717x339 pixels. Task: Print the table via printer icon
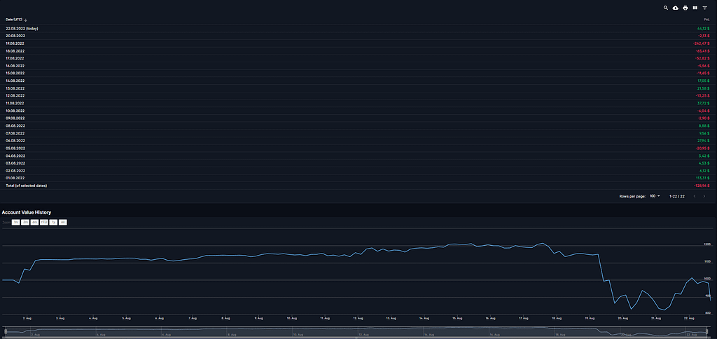pyautogui.click(x=685, y=8)
